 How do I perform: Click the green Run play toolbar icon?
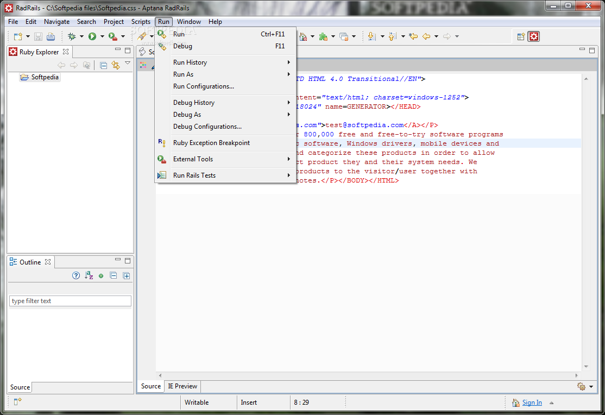92,36
